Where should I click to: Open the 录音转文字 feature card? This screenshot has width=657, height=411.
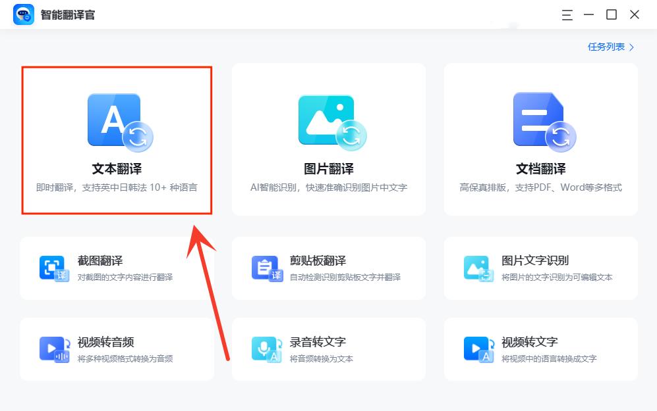(x=328, y=349)
